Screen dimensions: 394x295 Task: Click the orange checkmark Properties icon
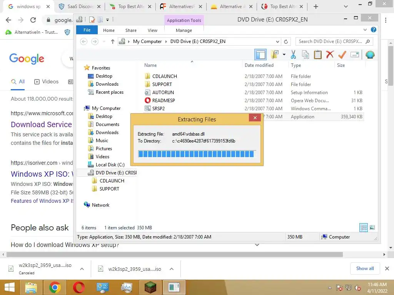[x=342, y=55]
